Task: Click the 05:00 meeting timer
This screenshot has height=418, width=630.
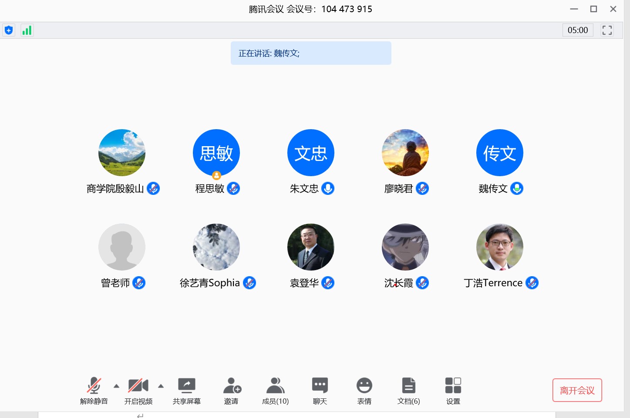Action: pyautogui.click(x=577, y=30)
